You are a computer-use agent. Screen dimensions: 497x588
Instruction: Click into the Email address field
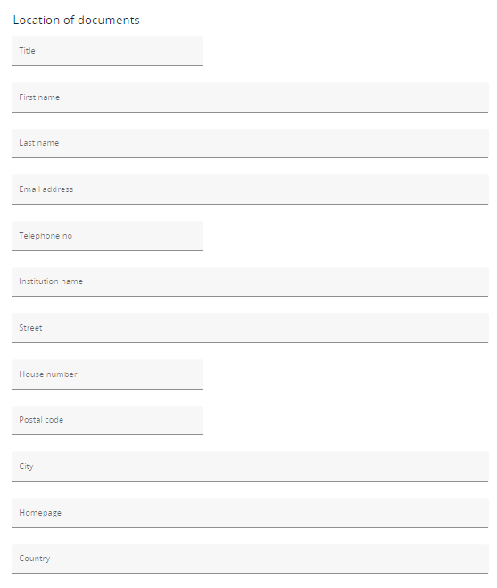pyautogui.click(x=251, y=189)
